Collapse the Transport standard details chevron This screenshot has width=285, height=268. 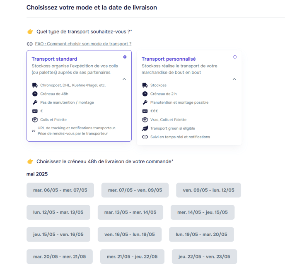[x=124, y=79]
